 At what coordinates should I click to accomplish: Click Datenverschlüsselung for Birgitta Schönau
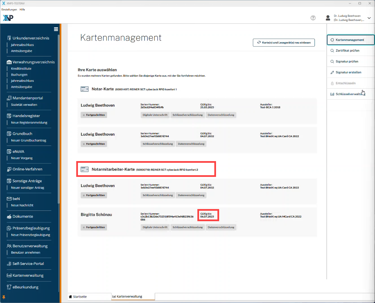pyautogui.click(x=221, y=227)
